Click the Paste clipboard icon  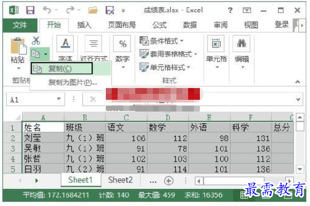(x=18, y=46)
